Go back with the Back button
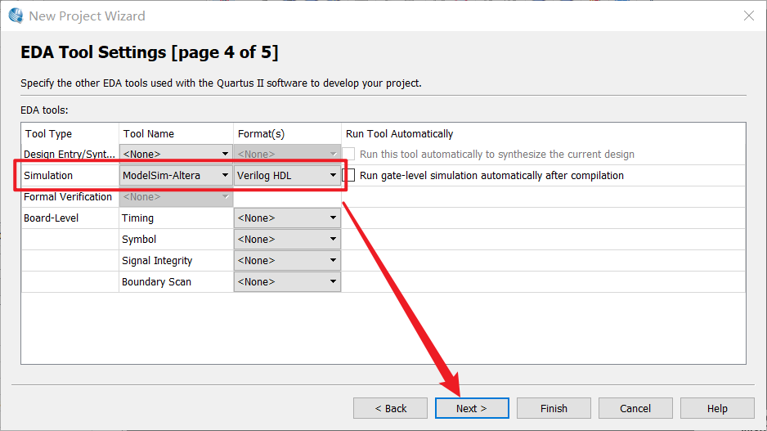 point(390,408)
